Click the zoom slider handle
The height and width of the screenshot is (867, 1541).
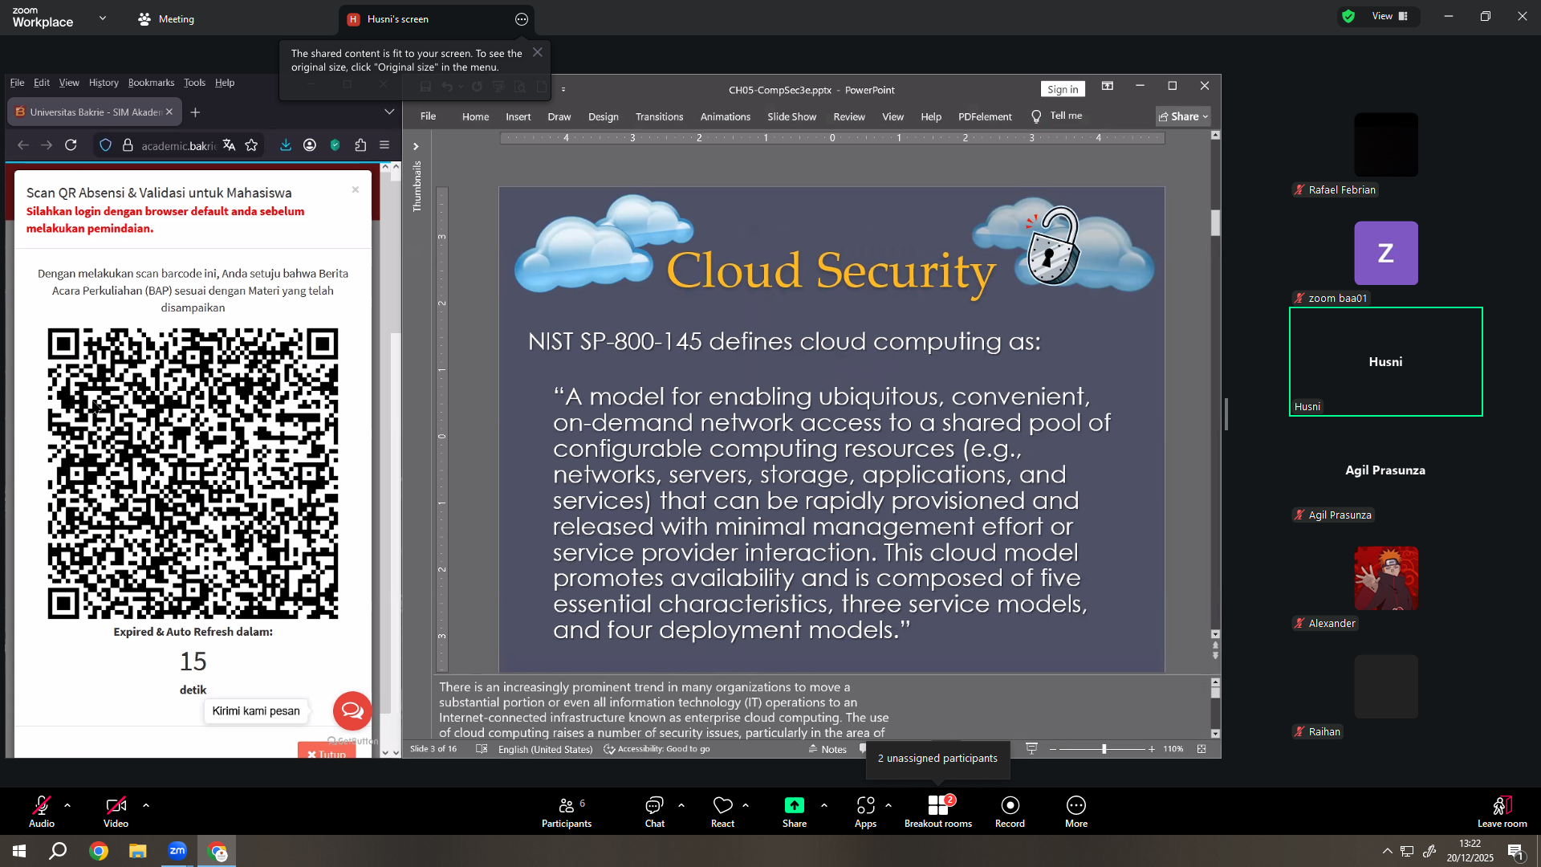point(1104,749)
